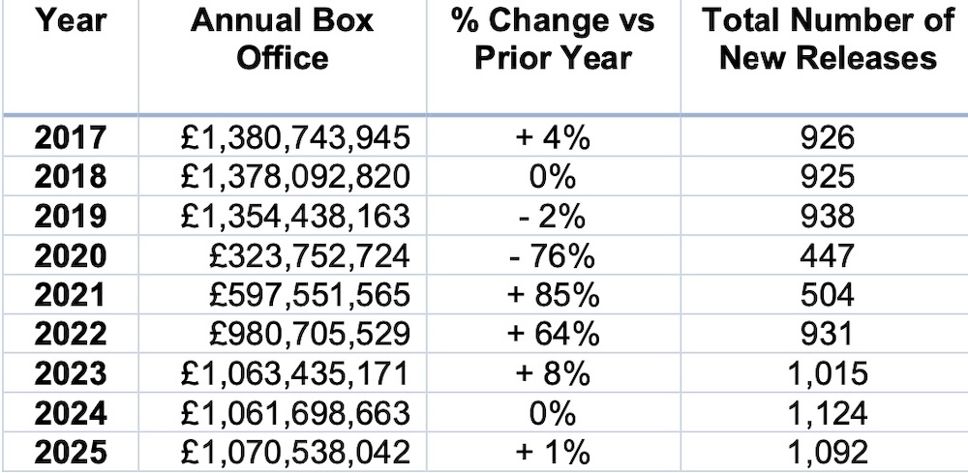
Task: Select the 1,015 new releases cell
Action: click(827, 372)
